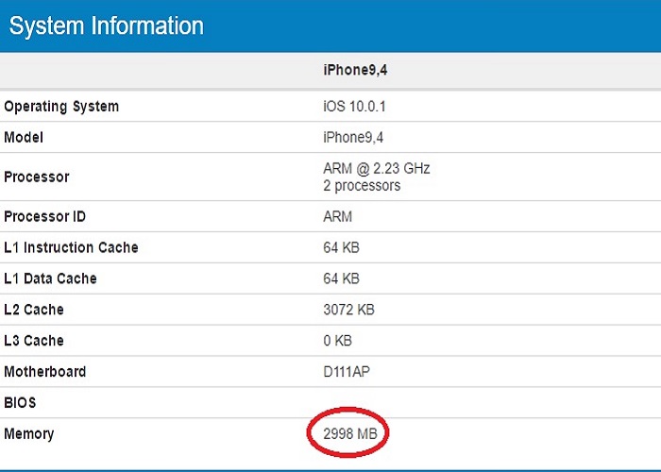The height and width of the screenshot is (472, 661).
Task: Click the iPhone9,4 column header
Action: click(353, 71)
